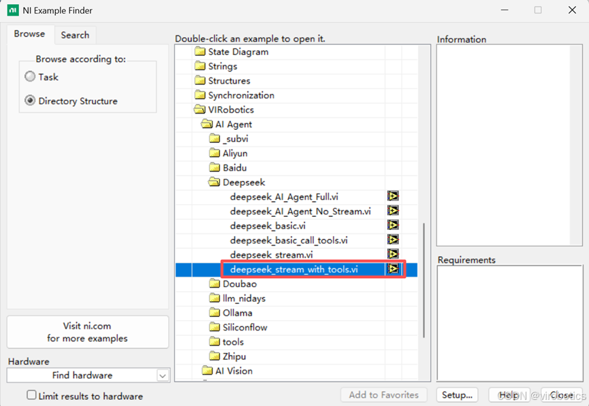This screenshot has height=406, width=589.
Task: Collapse the AI Agent open folder icon
Action: coord(207,124)
